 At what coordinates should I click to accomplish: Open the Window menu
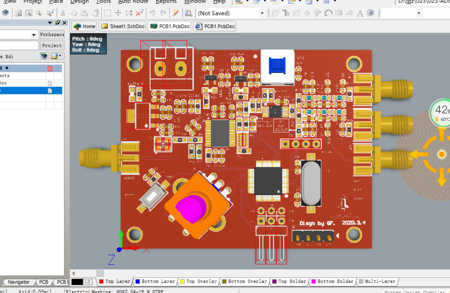point(195,2)
